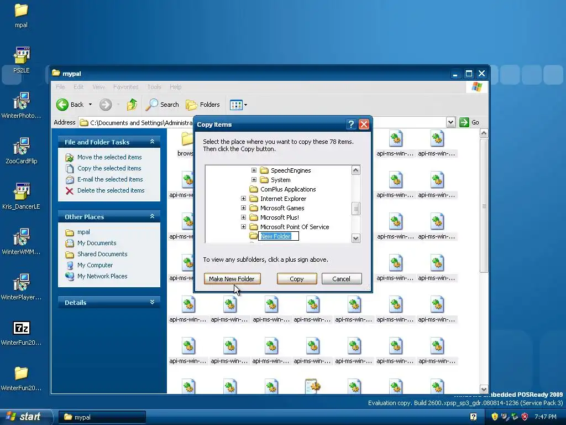Screen dimensions: 566x425
Task: Select the Microsoft Games folder
Action: tap(282, 208)
